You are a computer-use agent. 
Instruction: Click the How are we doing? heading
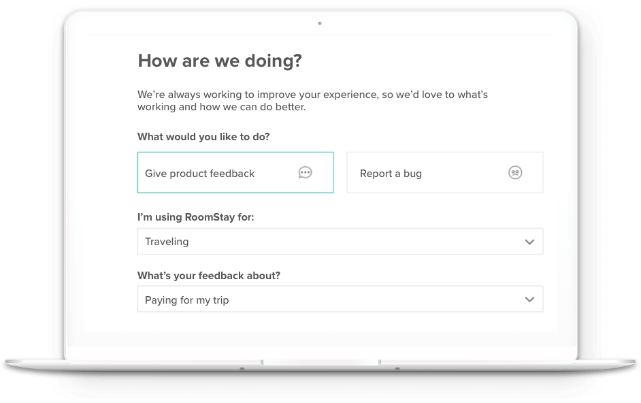click(220, 61)
